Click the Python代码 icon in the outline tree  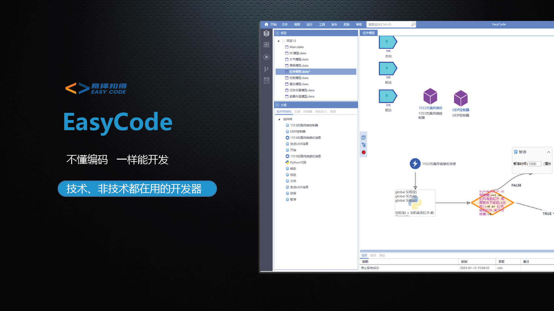tap(287, 162)
